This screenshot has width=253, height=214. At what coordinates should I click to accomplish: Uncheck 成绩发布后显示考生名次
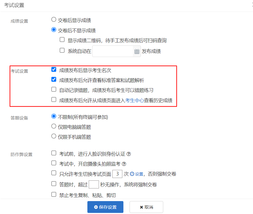[54, 69]
